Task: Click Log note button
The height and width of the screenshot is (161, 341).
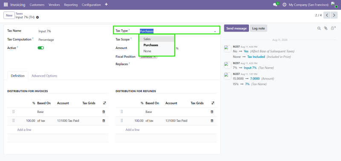Action: point(258,28)
